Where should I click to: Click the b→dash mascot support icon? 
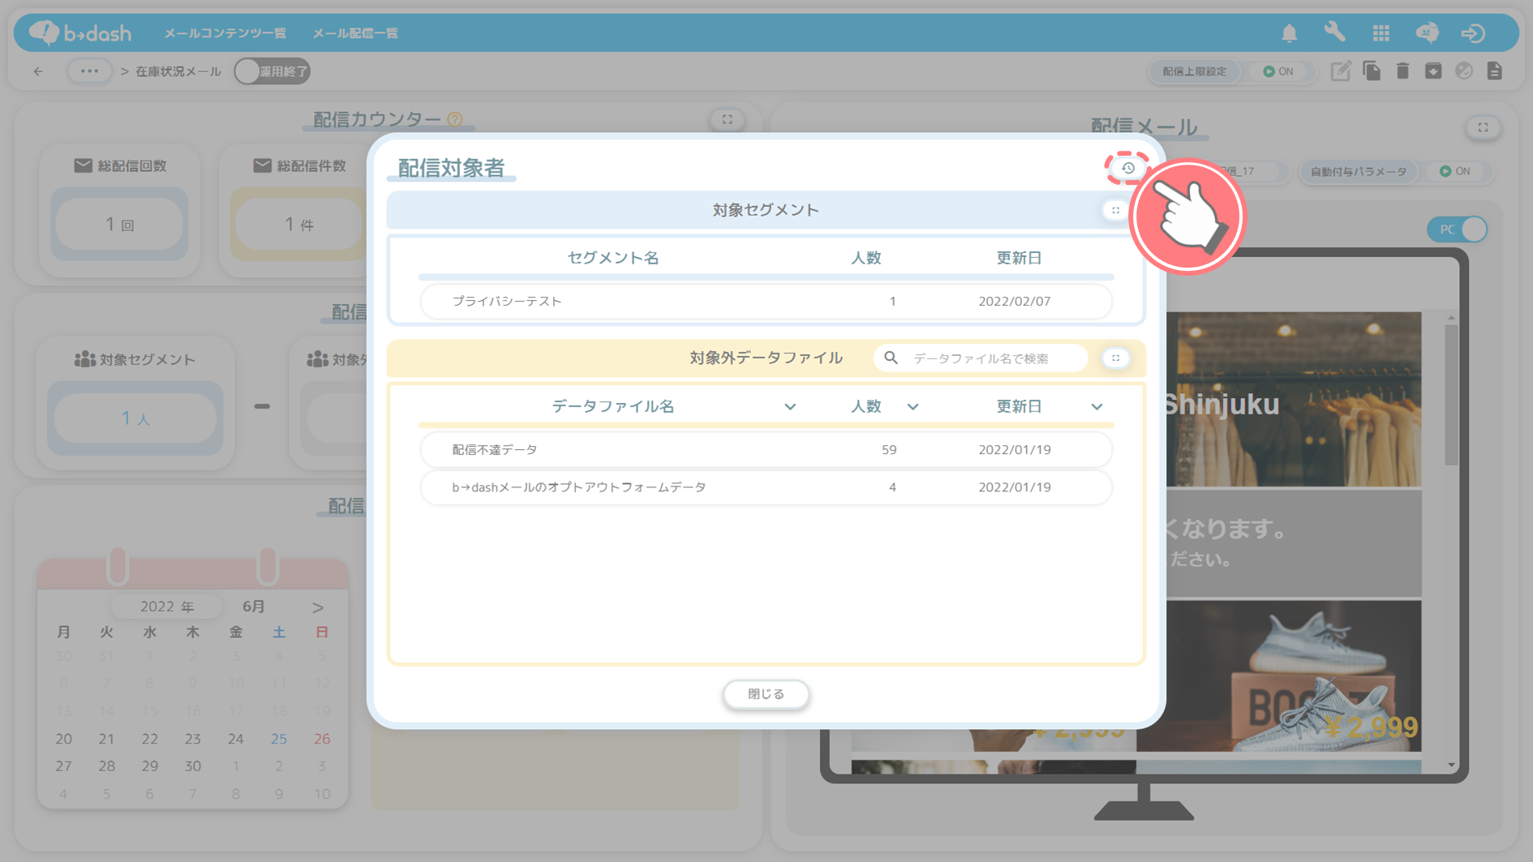pyautogui.click(x=1427, y=32)
